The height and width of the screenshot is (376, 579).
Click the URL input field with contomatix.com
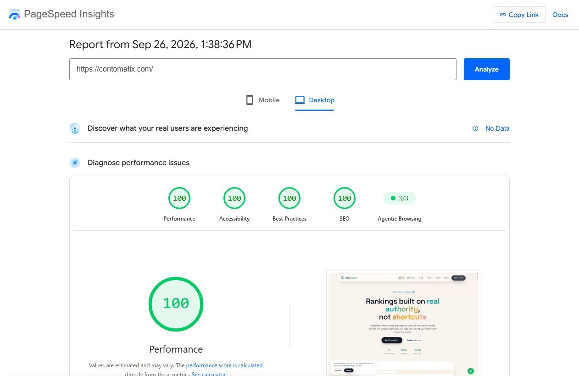tap(262, 69)
